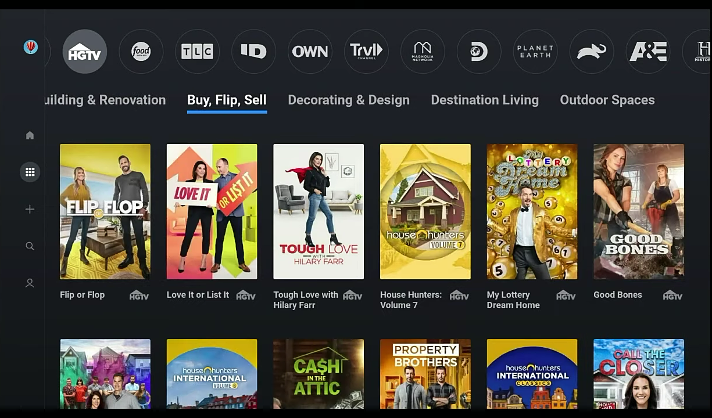Click House Hunters: Volume 7 title
Image resolution: width=712 pixels, height=418 pixels.
point(411,300)
